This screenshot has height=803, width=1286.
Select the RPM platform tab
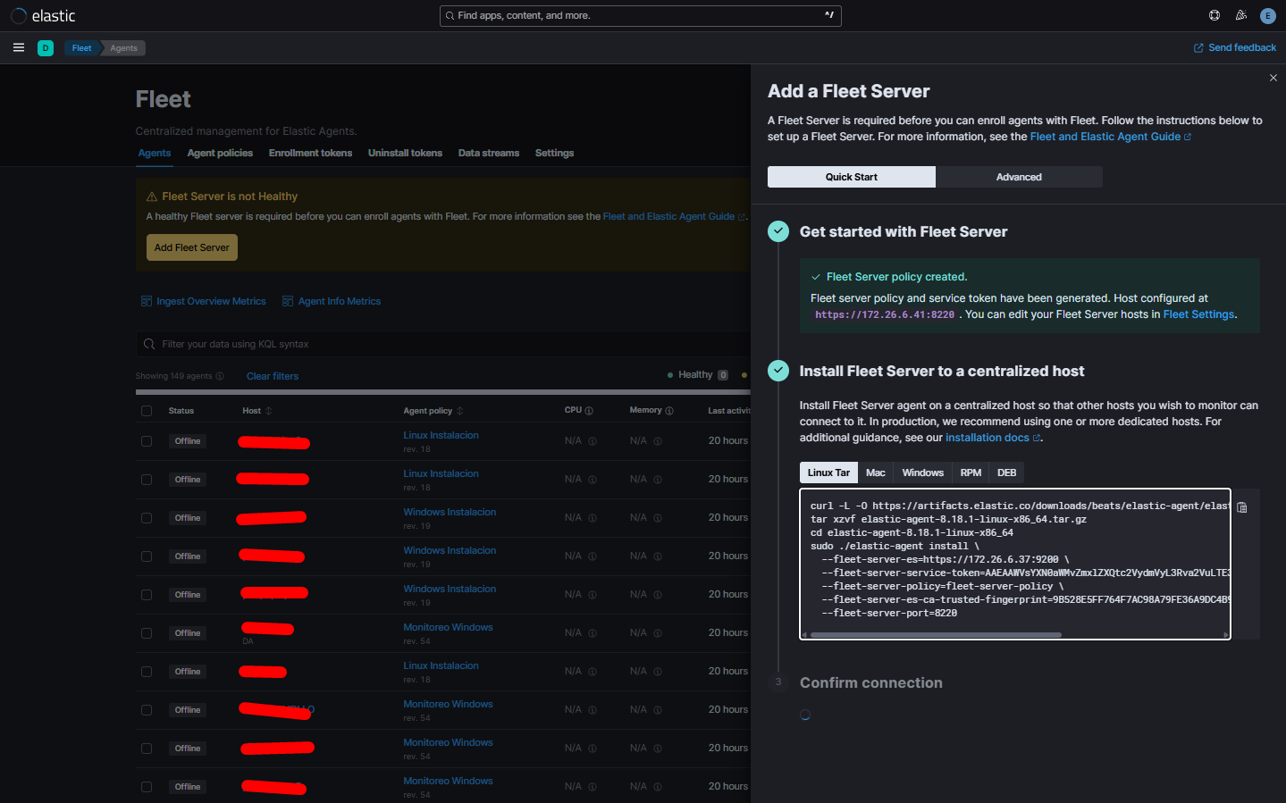tap(971, 473)
